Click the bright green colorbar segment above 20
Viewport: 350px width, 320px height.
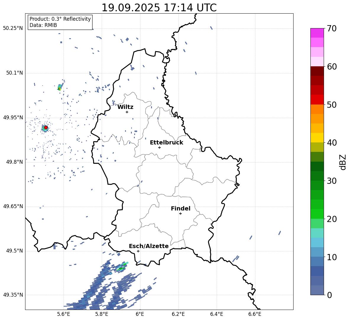[x=317, y=214]
